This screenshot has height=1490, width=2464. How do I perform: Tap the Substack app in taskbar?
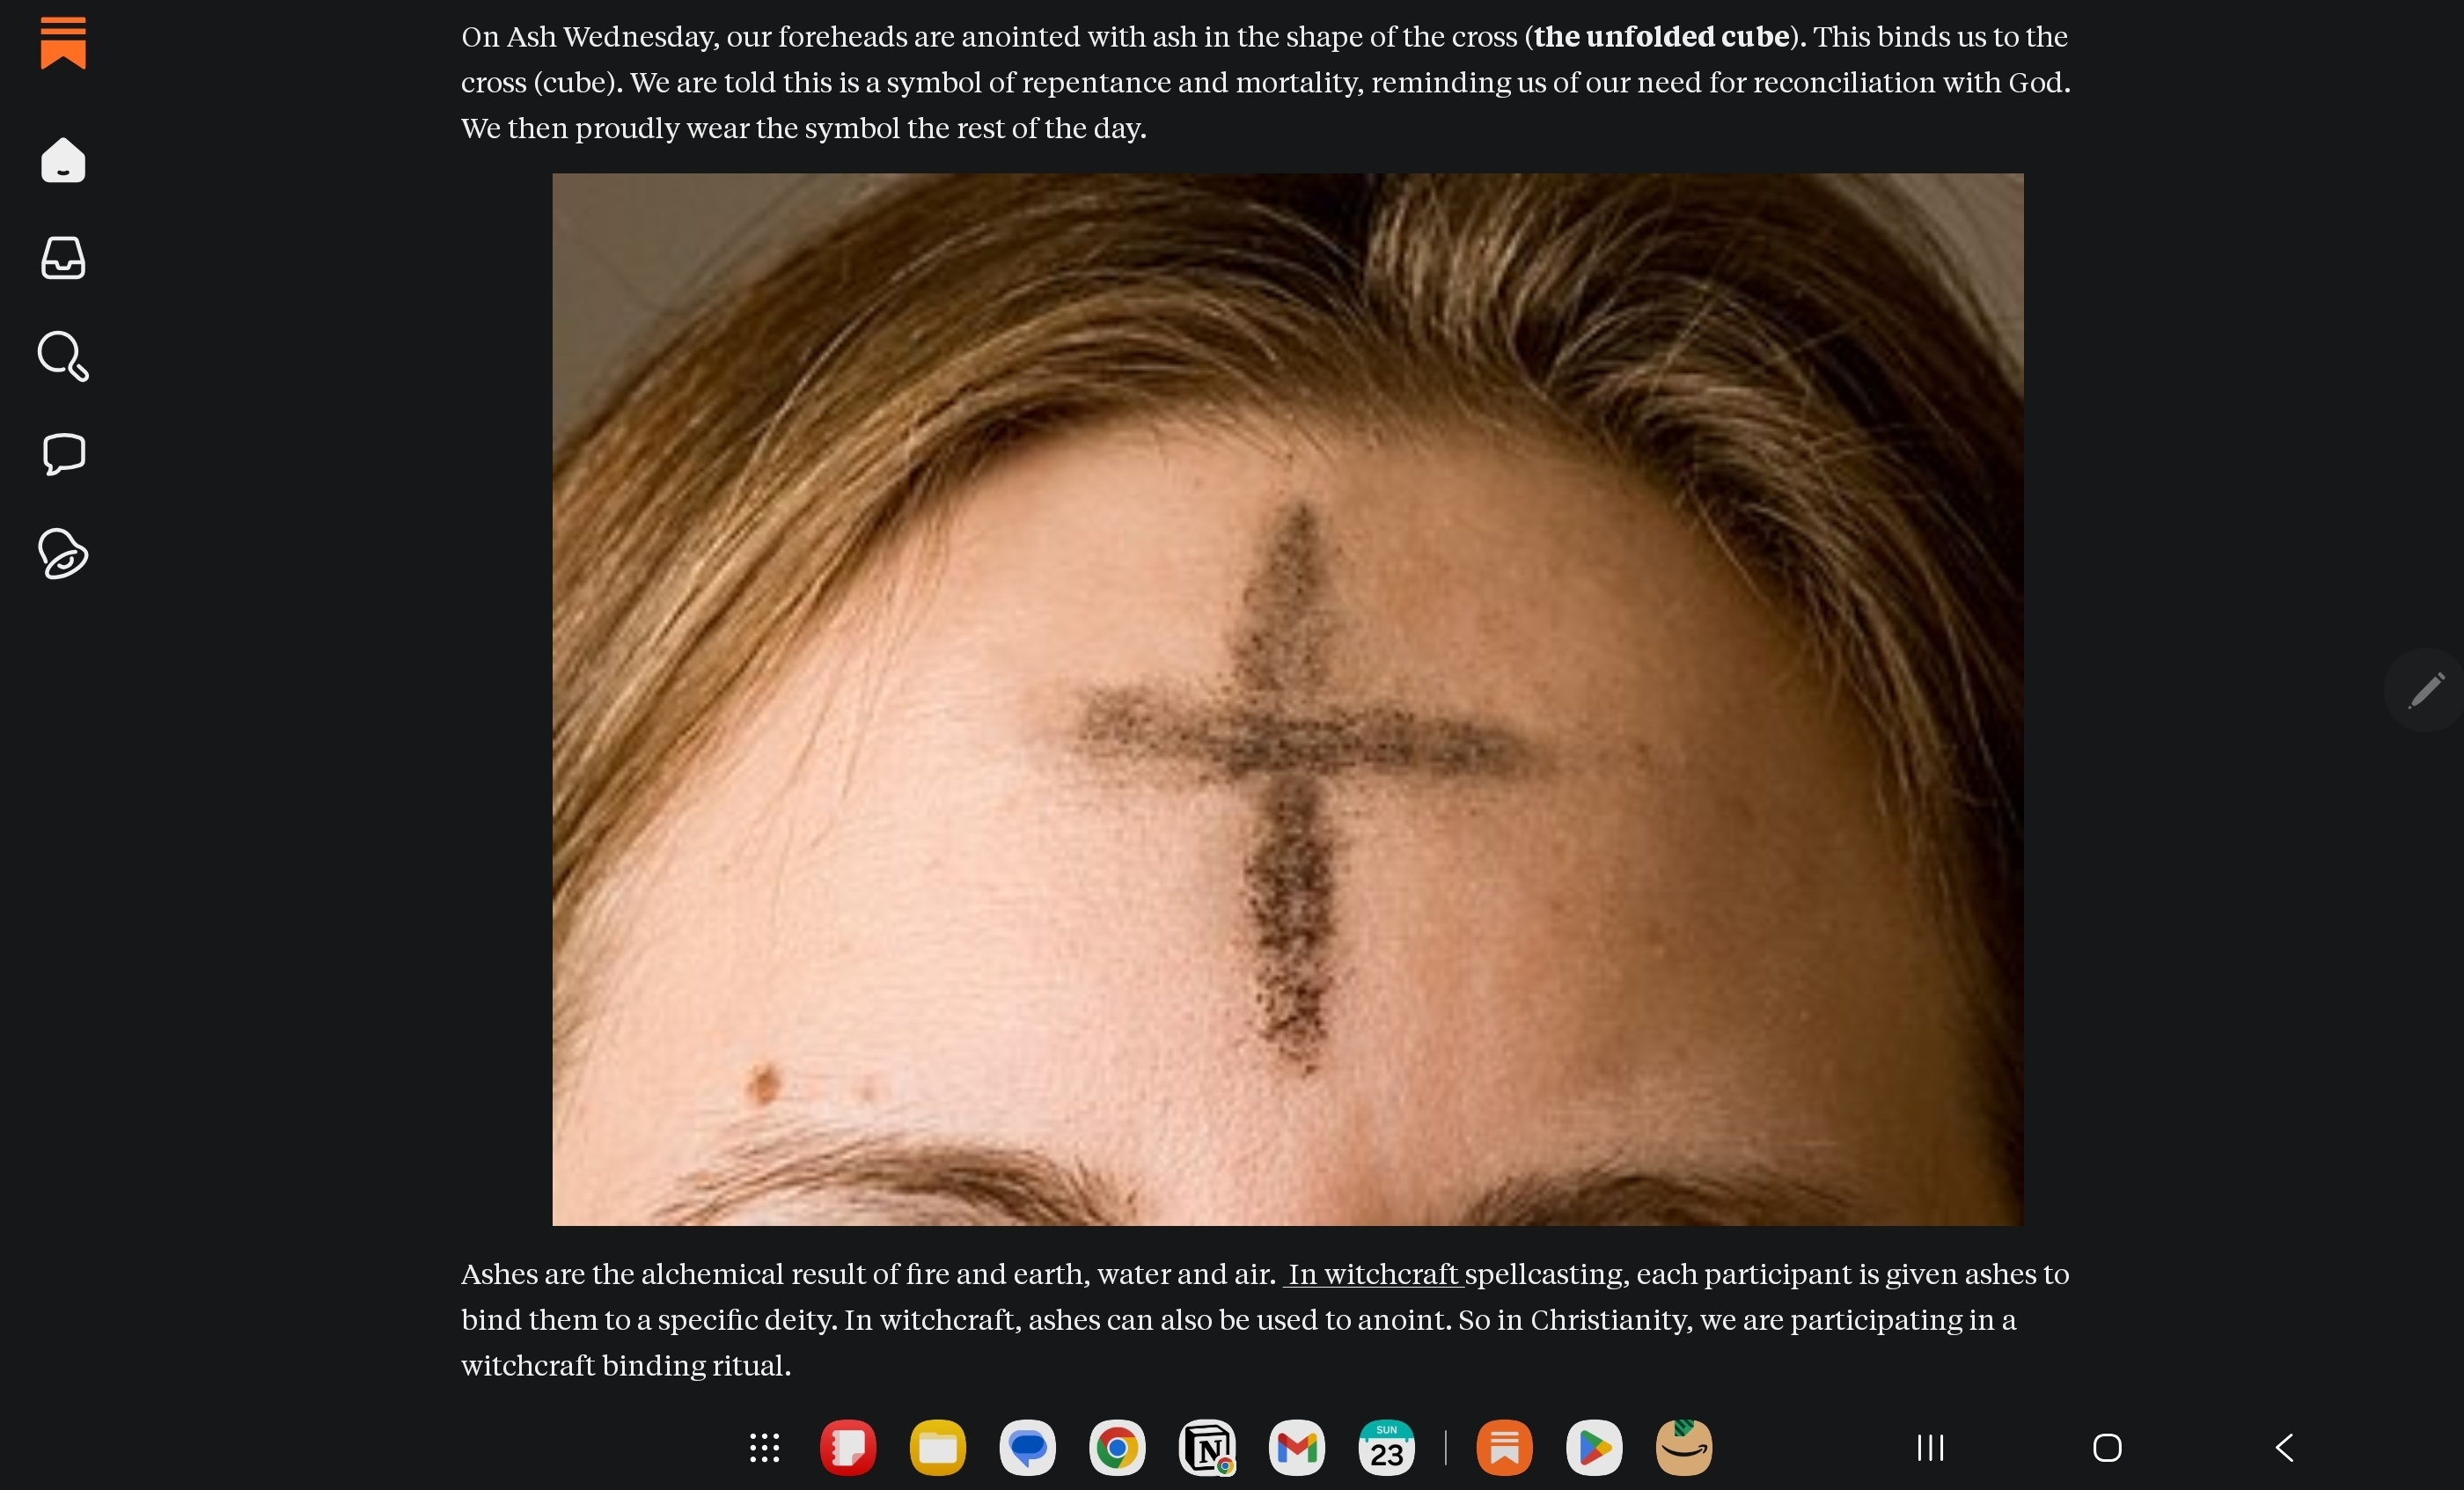(x=1504, y=1447)
